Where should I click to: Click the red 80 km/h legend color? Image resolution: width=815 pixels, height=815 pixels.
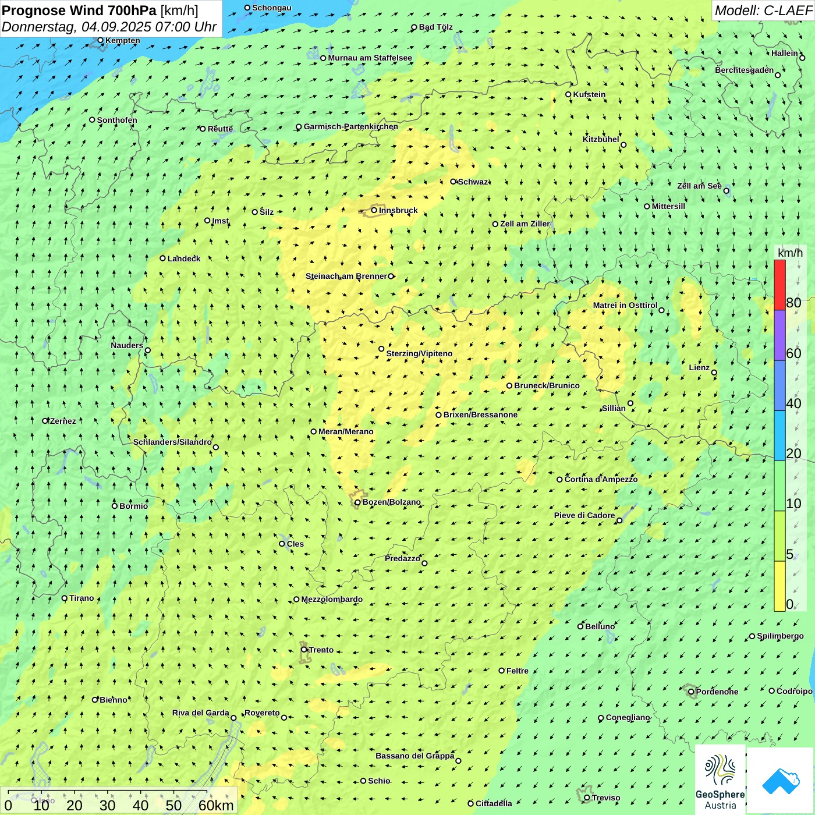[779, 285]
